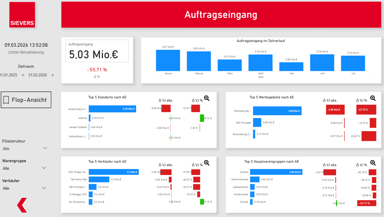
Task: Select the Februar bar in the time chart
Action: pos(199,61)
